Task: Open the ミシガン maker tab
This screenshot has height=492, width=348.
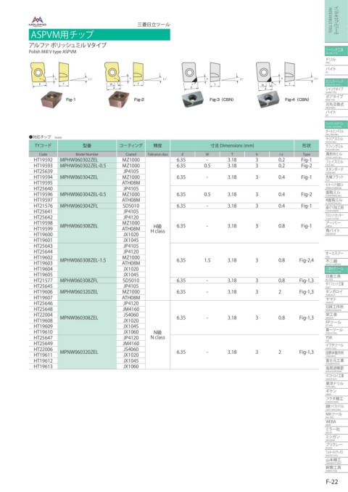Action: [x=336, y=437]
